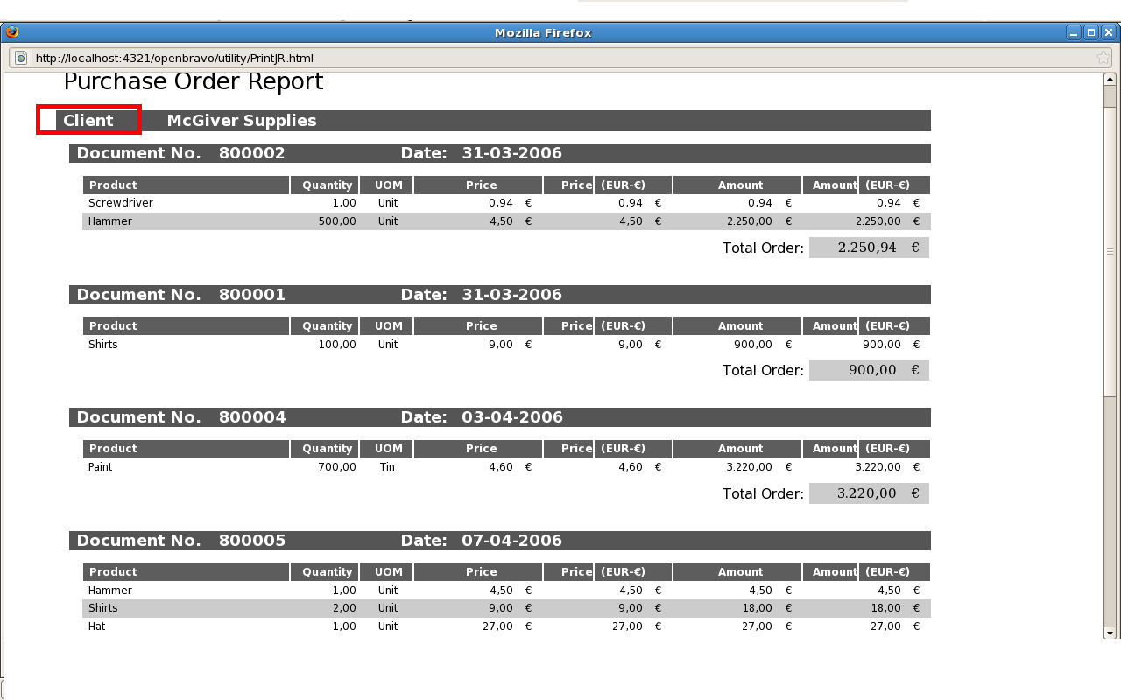1121x700 pixels.
Task: Select the "McGiver Supplies" client name
Action: click(242, 121)
